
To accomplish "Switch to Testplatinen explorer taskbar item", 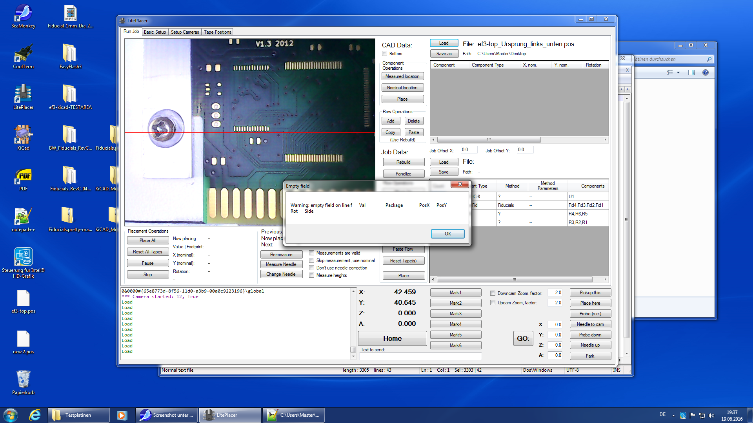I will tap(78, 415).
